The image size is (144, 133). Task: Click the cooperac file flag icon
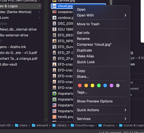54,12
